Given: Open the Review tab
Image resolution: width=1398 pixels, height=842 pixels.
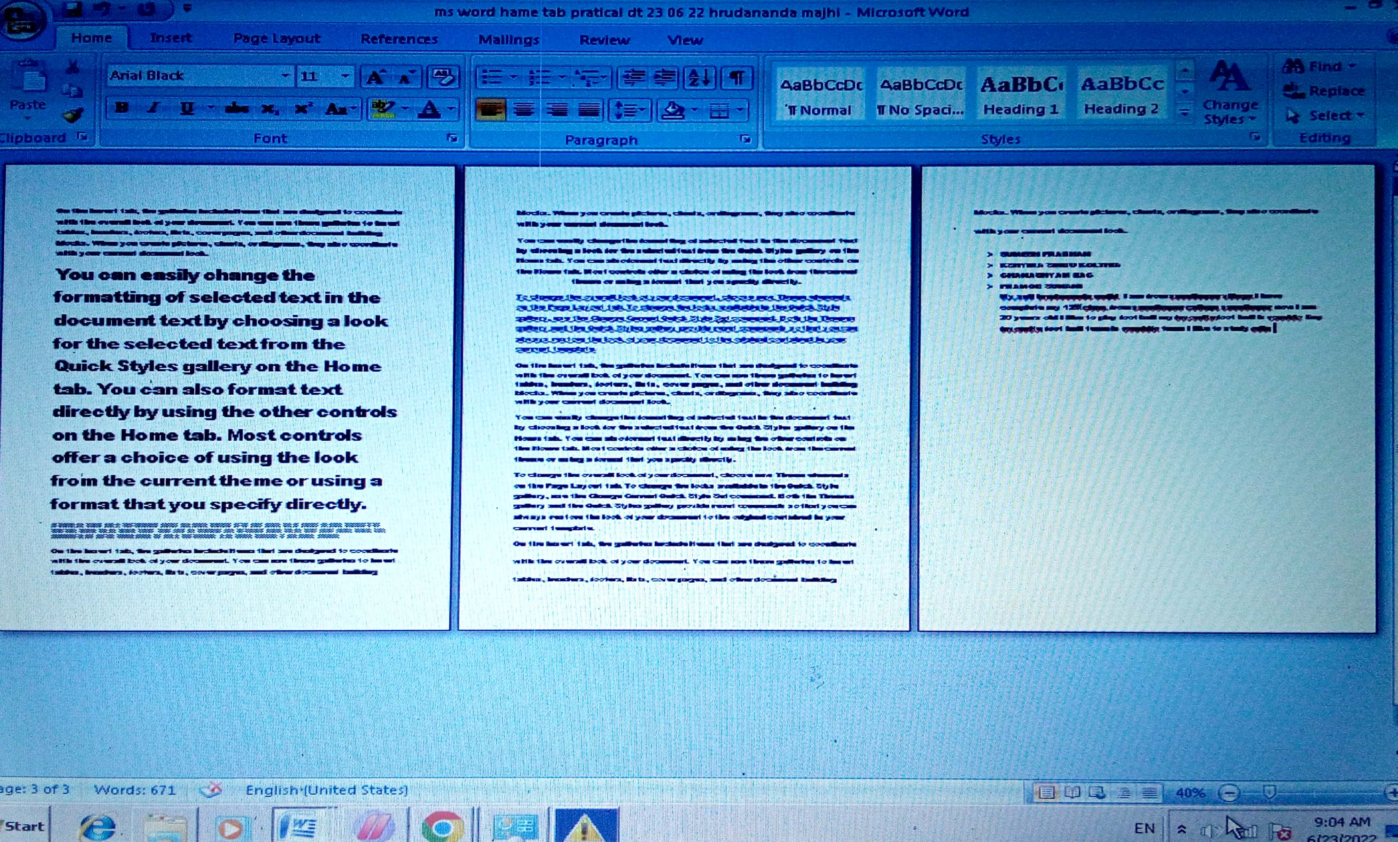Looking at the screenshot, I should [x=604, y=40].
